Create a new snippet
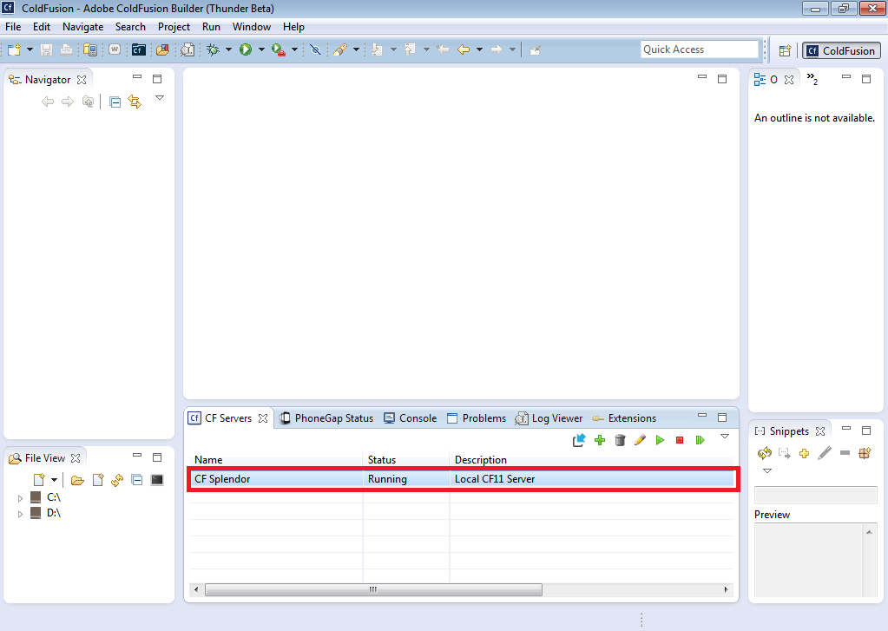Screen dimensions: 888x631 [x=804, y=453]
